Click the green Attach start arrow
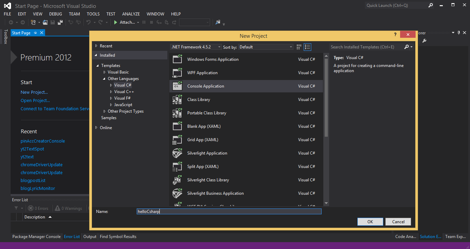 coord(116,22)
